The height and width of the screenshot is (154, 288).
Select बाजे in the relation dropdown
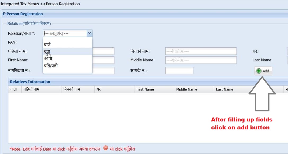pyautogui.click(x=48, y=44)
